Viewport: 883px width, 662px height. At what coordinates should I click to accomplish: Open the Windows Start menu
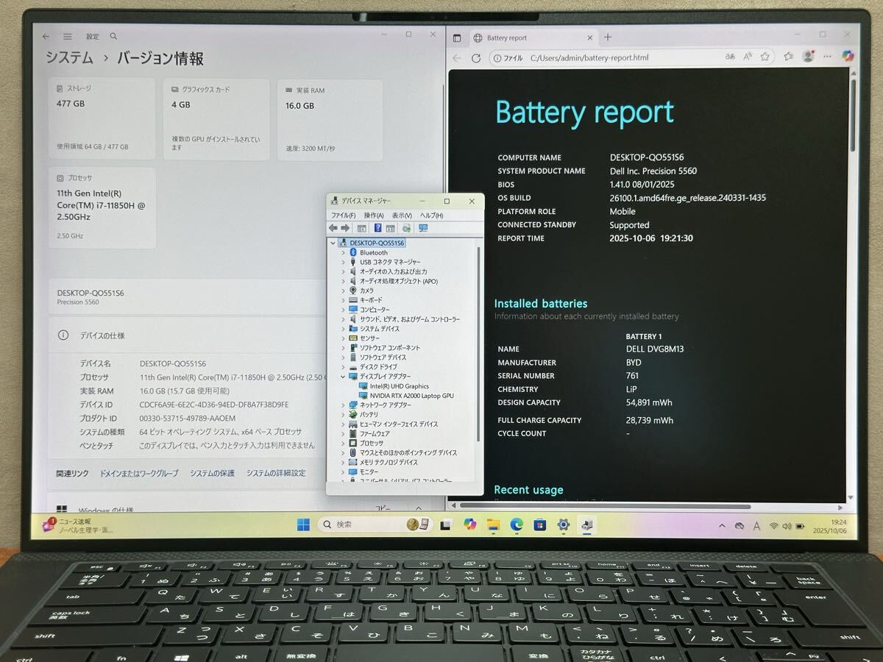point(303,524)
